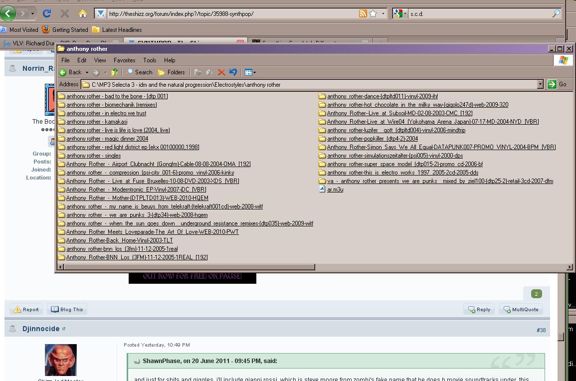Click the magnifier icon in the search box
576x381 pixels.
point(556,13)
